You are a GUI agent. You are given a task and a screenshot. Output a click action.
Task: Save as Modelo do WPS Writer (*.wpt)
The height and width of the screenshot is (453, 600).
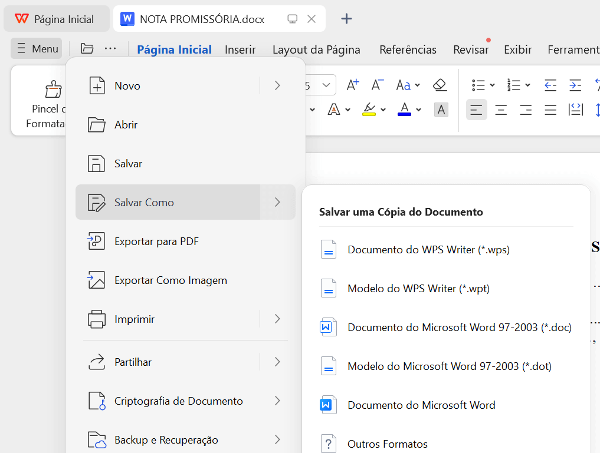click(446, 289)
